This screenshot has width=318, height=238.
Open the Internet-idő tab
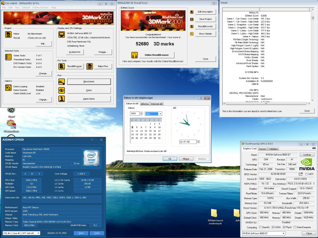[x=156, y=104]
